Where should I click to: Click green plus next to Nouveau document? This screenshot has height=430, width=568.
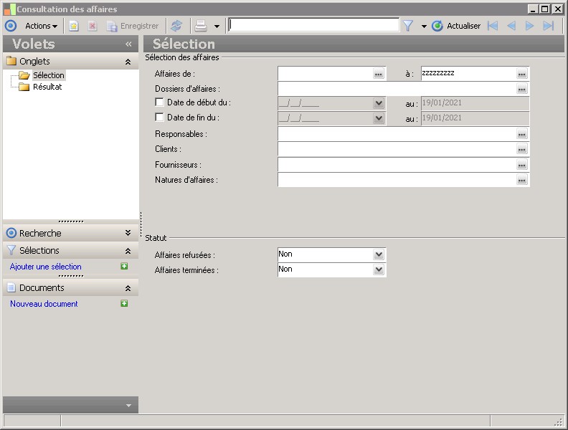(x=124, y=304)
